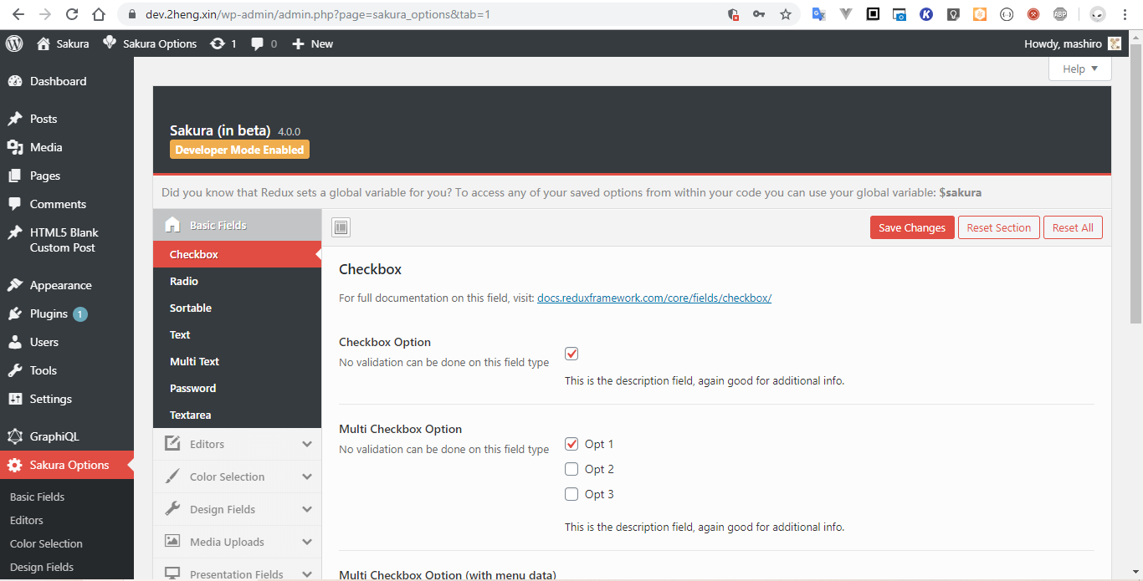Screen dimensions: 1143x581
Task: Open the New menu in the admin bar
Action: (312, 43)
